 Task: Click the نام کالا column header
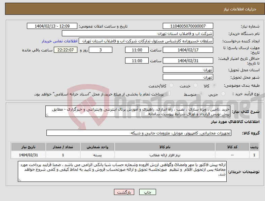pos(165,147)
